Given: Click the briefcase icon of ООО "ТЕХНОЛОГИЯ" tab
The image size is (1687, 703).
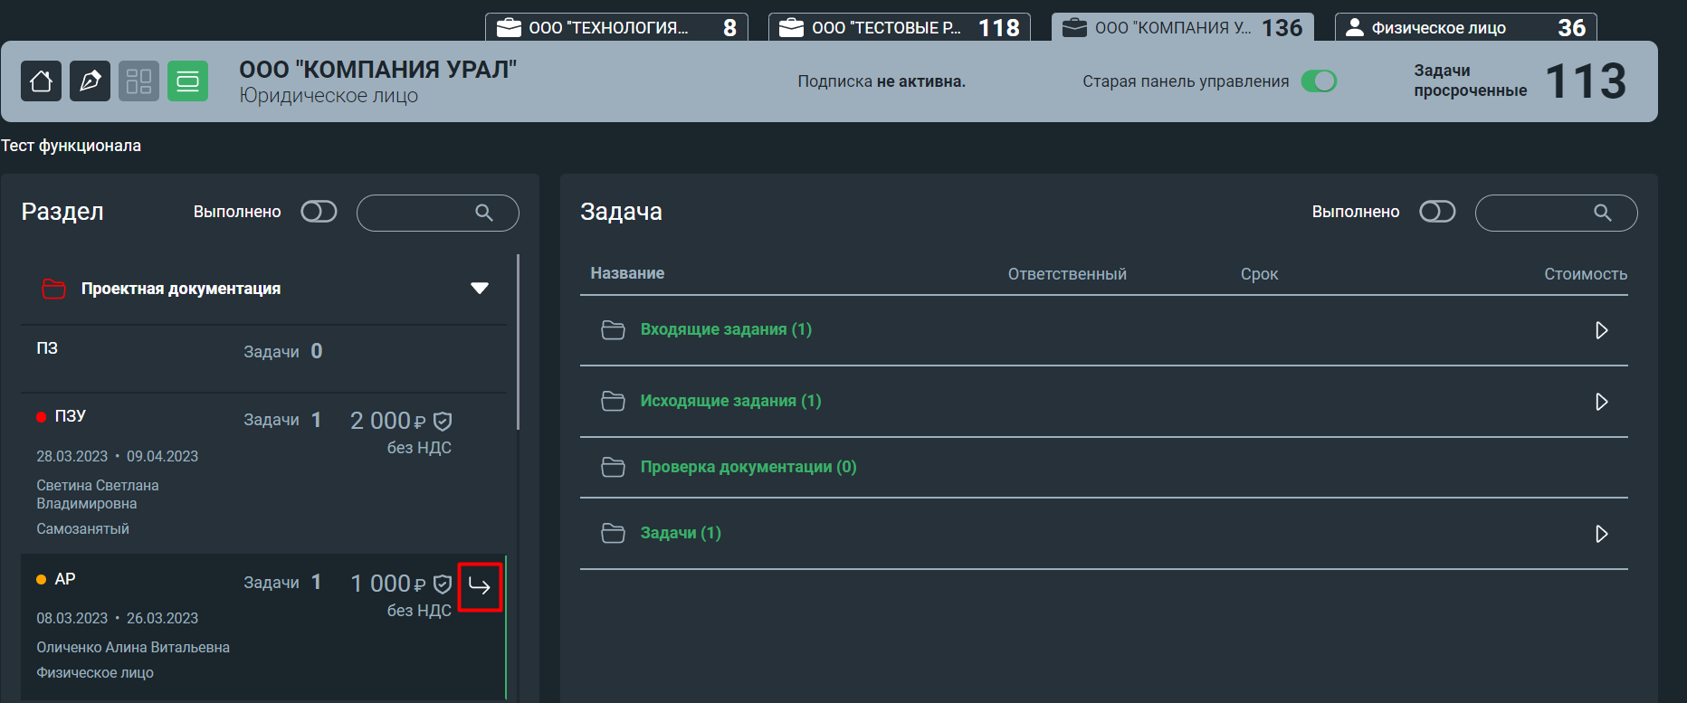Looking at the screenshot, I should click(x=509, y=28).
